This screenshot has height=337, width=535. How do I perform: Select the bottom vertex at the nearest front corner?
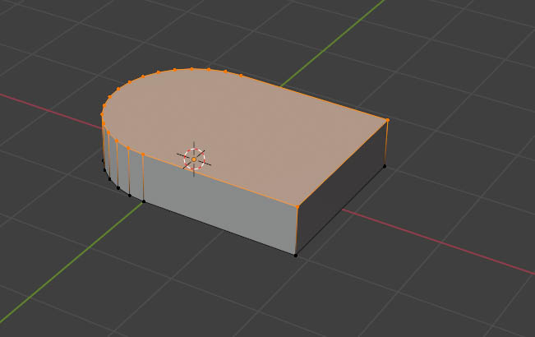click(296, 255)
